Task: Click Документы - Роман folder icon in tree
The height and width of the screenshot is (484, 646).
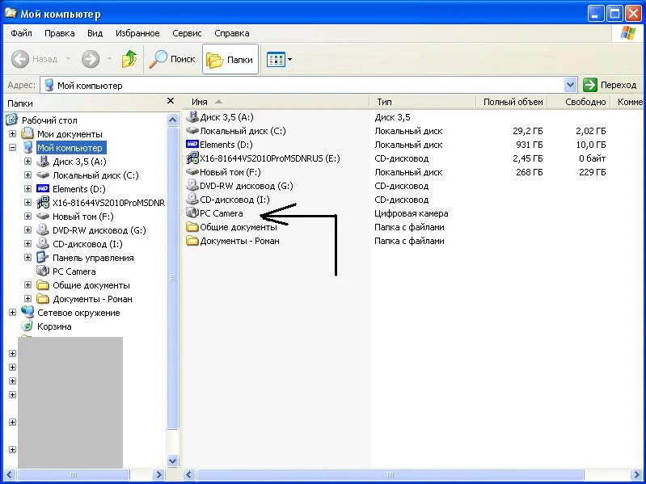Action: pos(43,298)
